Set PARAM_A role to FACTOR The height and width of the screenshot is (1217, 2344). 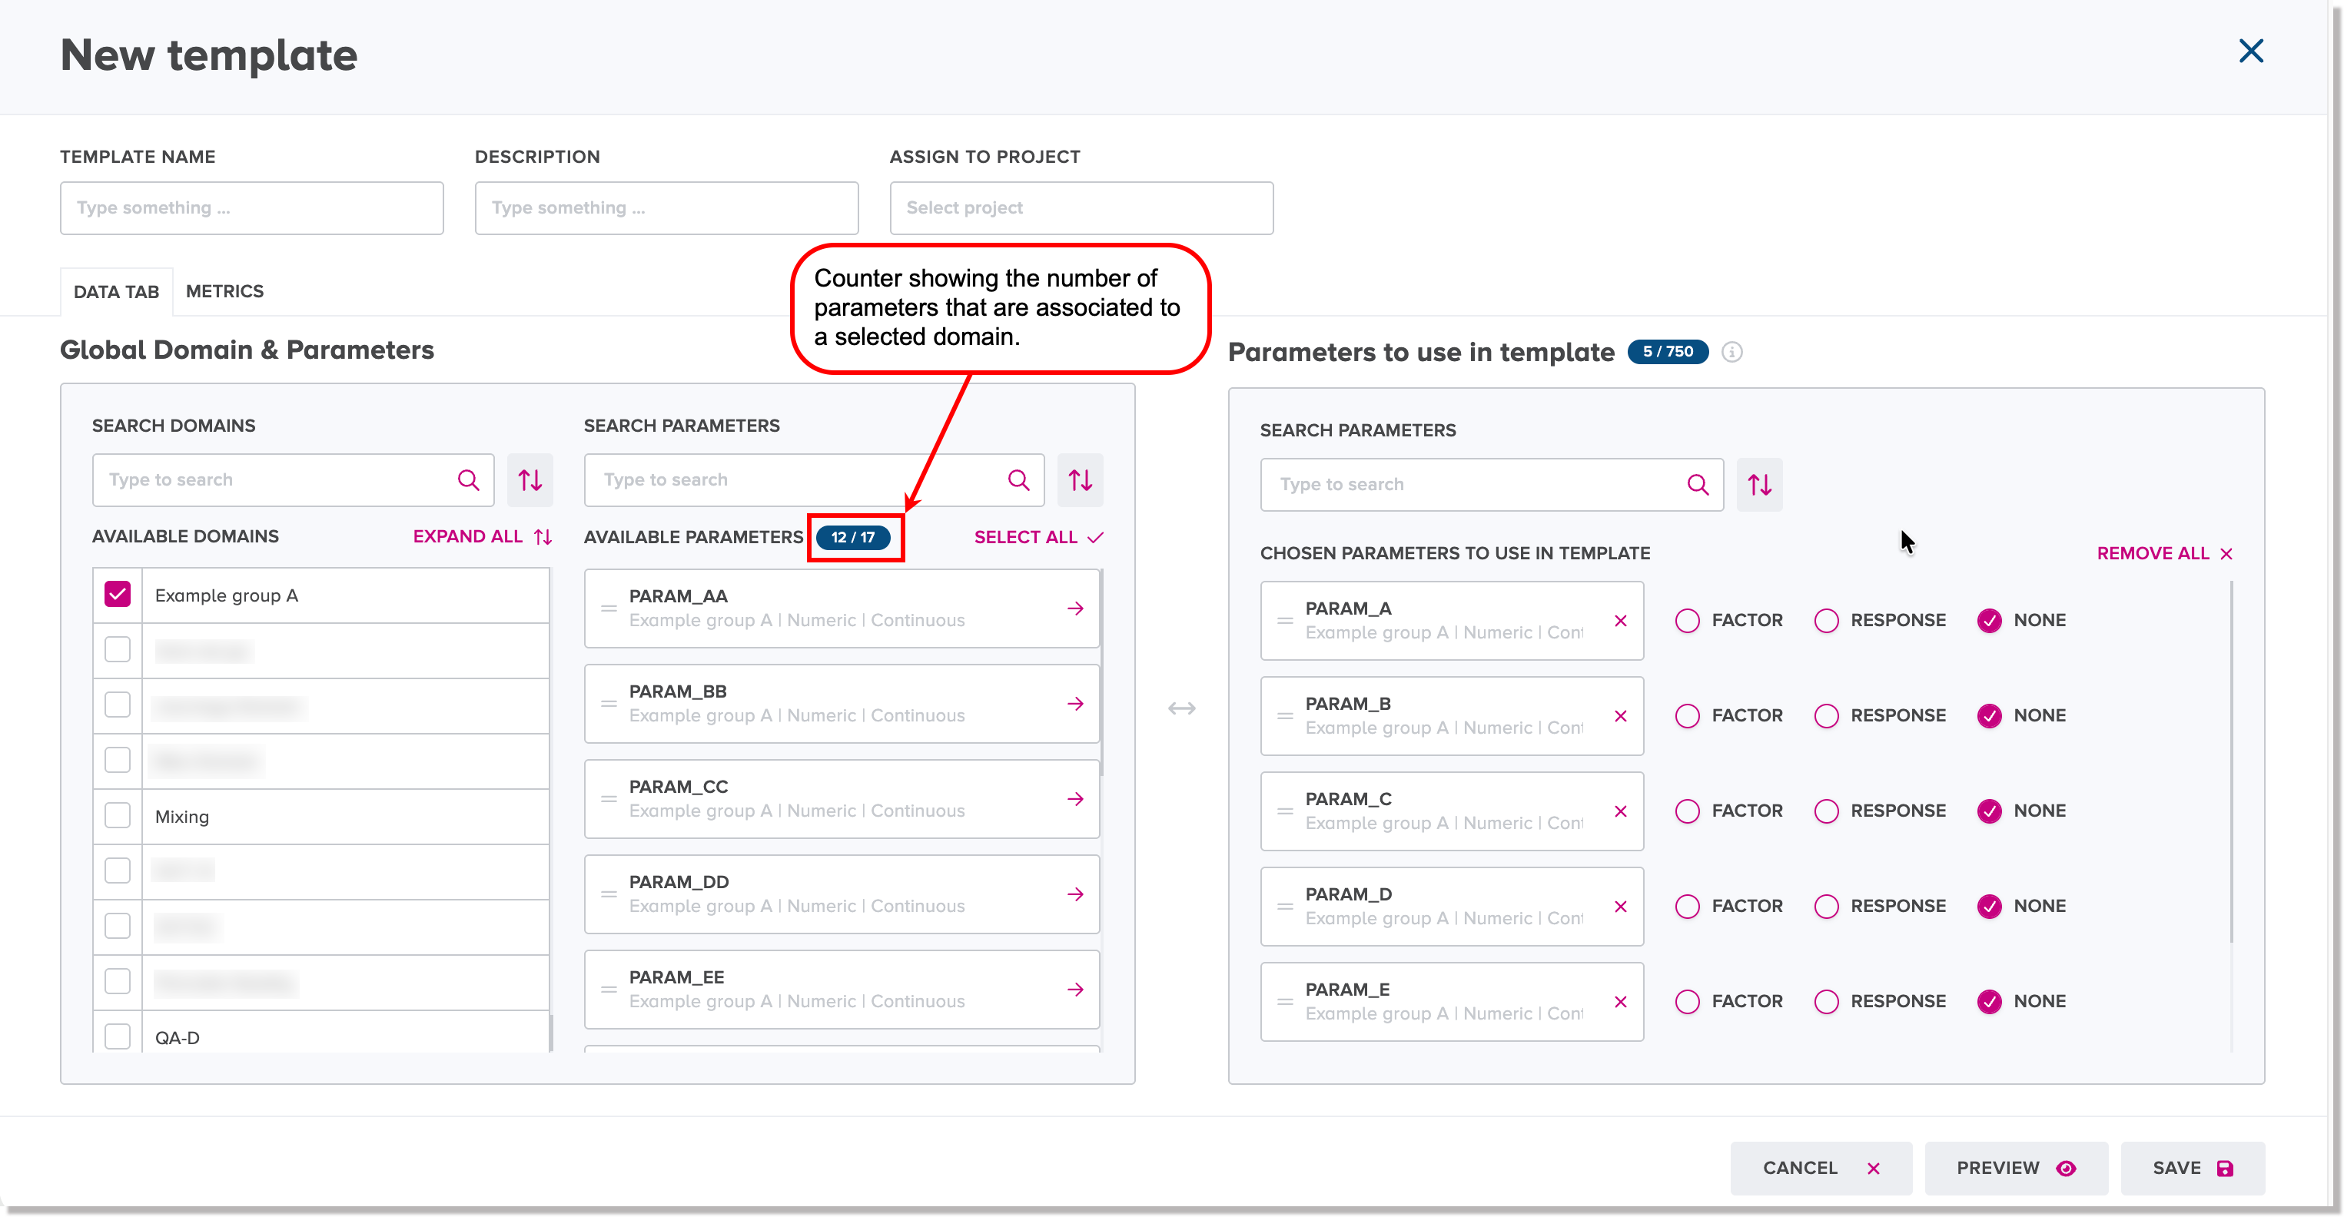[x=1687, y=620]
